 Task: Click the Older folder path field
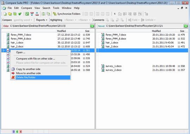(50, 26)
